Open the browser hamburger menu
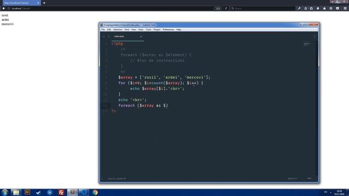 (x=345, y=9)
